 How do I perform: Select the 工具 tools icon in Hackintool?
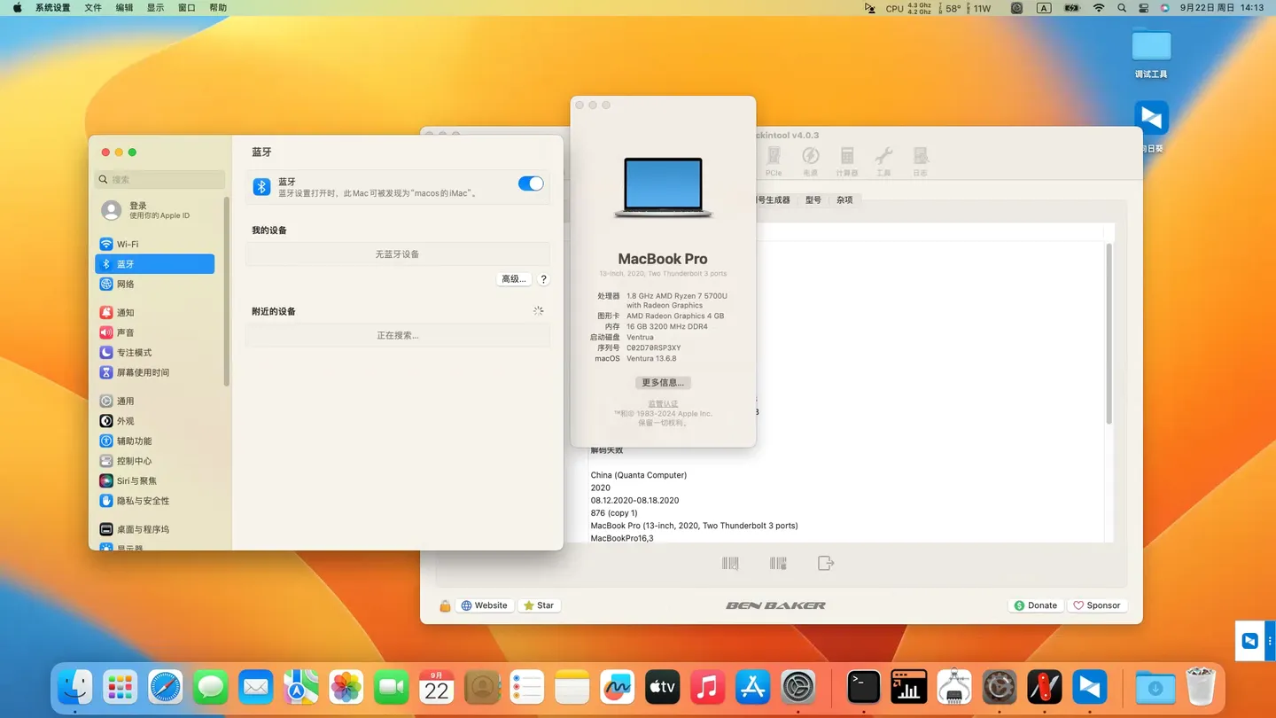(883, 160)
